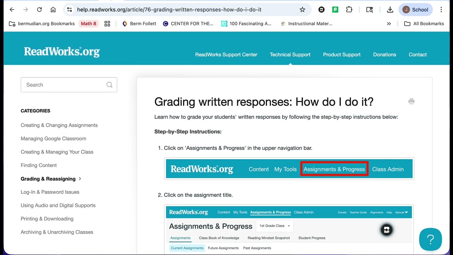This screenshot has width=453, height=255.
Task: Bookmark this page with the star icon
Action: tap(302, 10)
